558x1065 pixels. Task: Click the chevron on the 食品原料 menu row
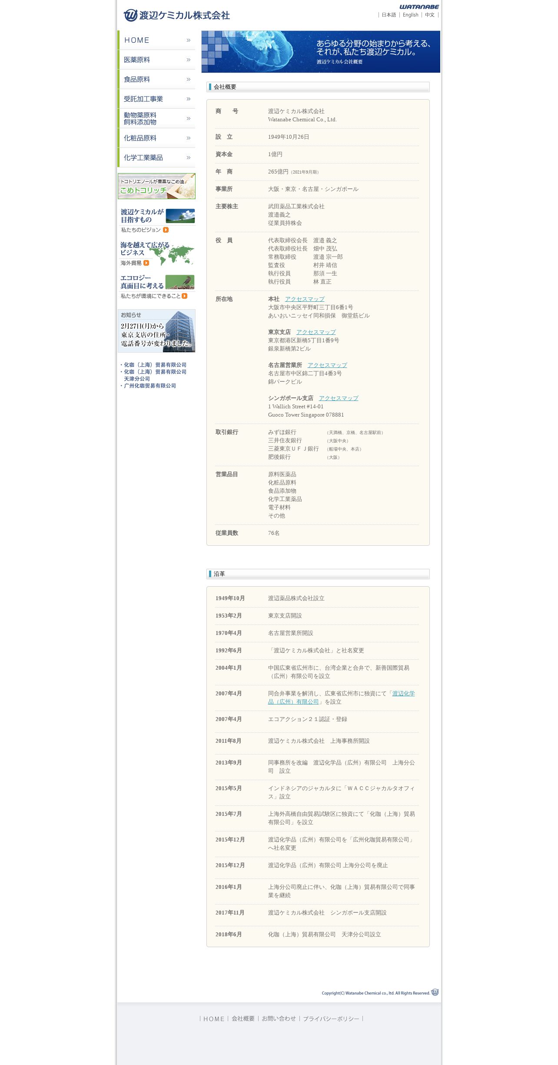189,80
